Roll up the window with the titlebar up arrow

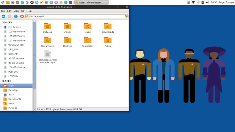tap(117, 7)
